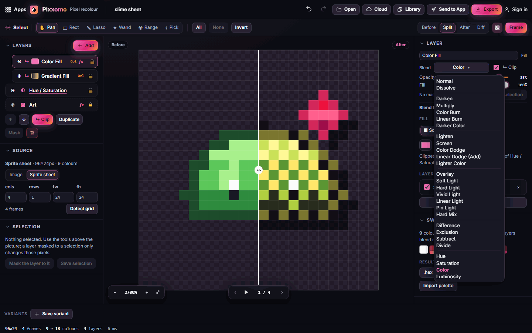Image resolution: width=532 pixels, height=333 pixels.
Task: Delete the layer with the trash icon
Action: (32, 133)
